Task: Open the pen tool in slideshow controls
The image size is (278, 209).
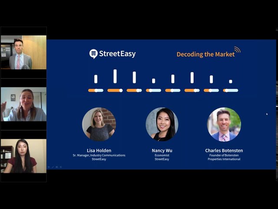Action: (x=53, y=167)
